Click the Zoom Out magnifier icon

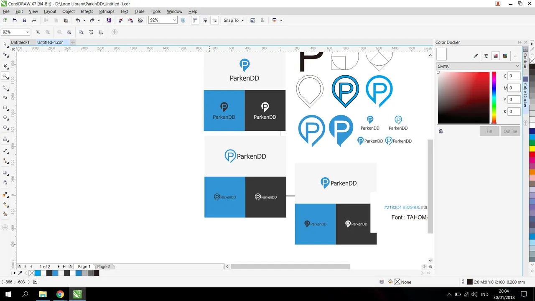(48, 32)
